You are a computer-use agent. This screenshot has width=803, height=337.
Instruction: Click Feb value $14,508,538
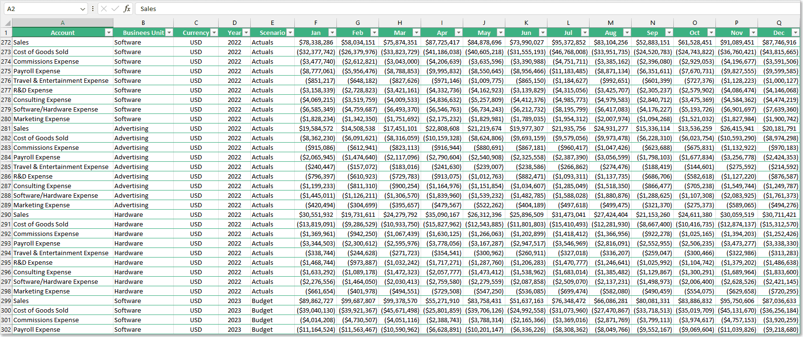click(x=357, y=128)
